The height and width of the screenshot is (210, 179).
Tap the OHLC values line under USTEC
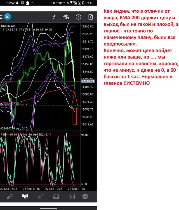pyautogui.click(x=26, y=30)
